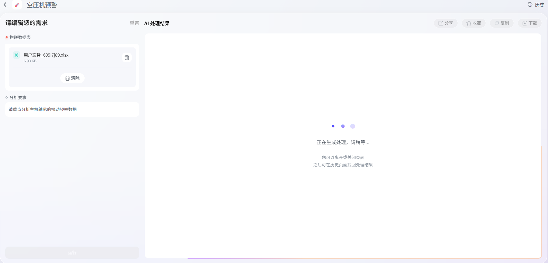Delete the uploaded xlsx with trash icon
The height and width of the screenshot is (263, 548).
click(x=127, y=57)
